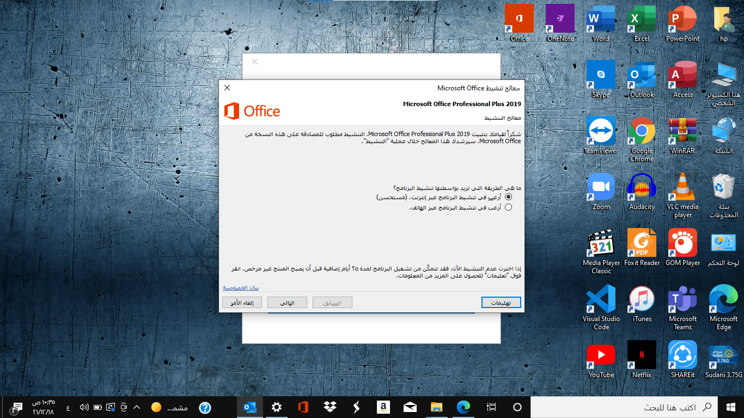The width and height of the screenshot is (744, 418).
Task: Open Get Help icon on taskbar
Action: pyautogui.click(x=205, y=407)
